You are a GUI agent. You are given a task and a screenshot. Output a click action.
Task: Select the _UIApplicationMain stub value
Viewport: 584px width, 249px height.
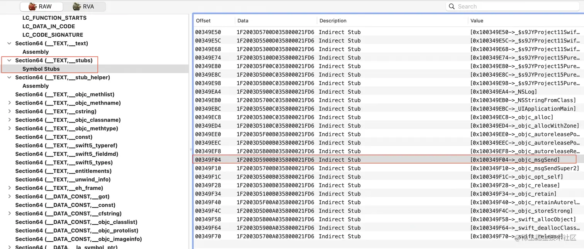[523, 109]
